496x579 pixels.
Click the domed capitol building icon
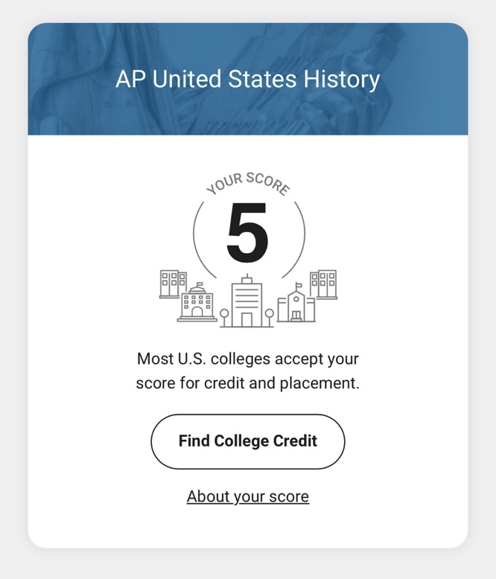pos(197,303)
